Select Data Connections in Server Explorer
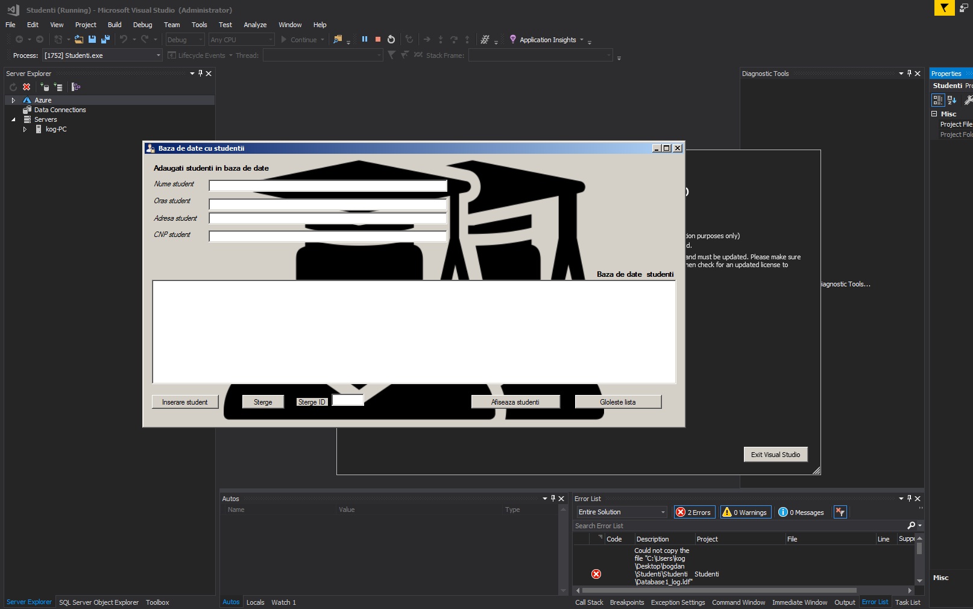This screenshot has height=609, width=973. 60,110
